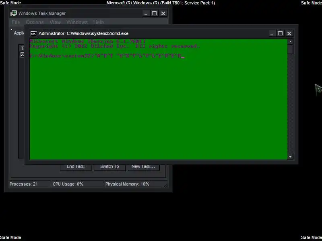Minimize the cmd.exe window

pos(272,33)
